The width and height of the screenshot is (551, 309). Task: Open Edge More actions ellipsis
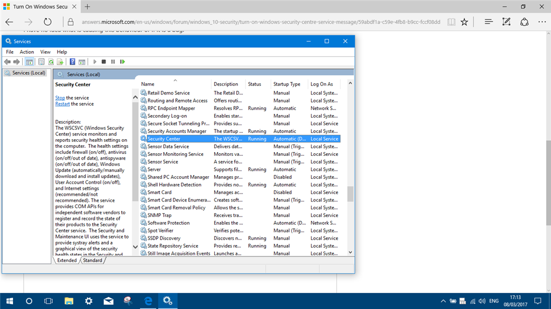[x=542, y=22]
